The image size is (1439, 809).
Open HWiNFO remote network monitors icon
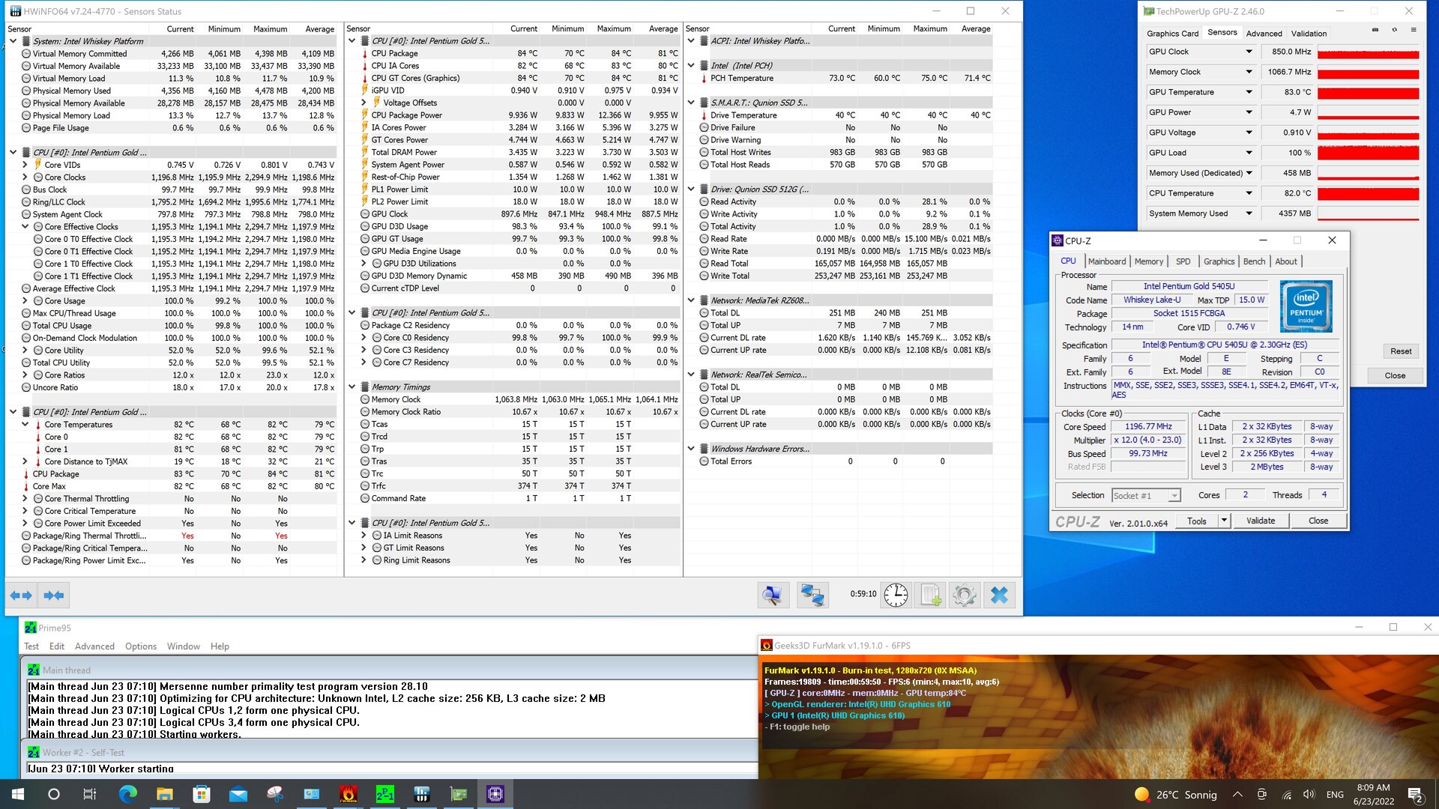pos(812,596)
